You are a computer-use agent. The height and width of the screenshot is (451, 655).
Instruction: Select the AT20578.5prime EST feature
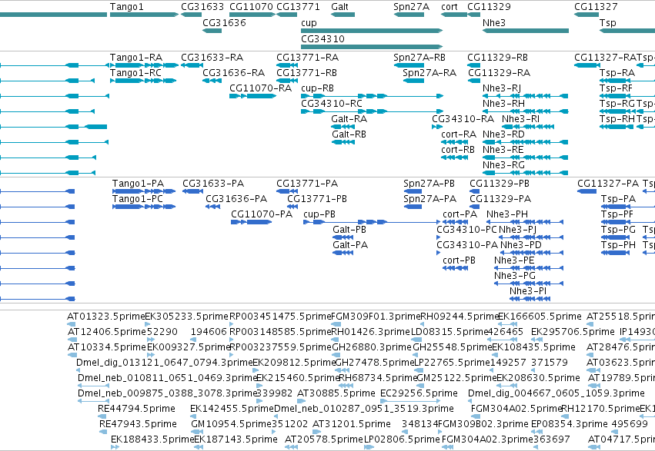(291, 447)
